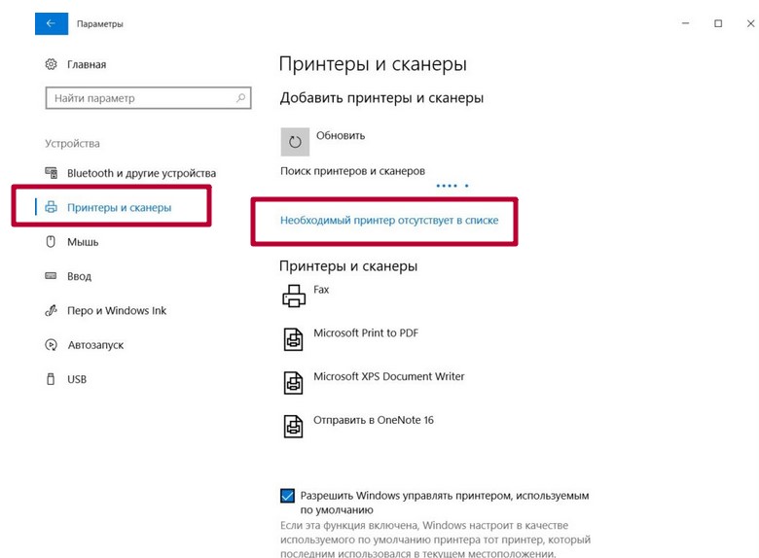Select Microsoft XPS Document Writer icon
Screen dimensions: 759x558
(293, 382)
